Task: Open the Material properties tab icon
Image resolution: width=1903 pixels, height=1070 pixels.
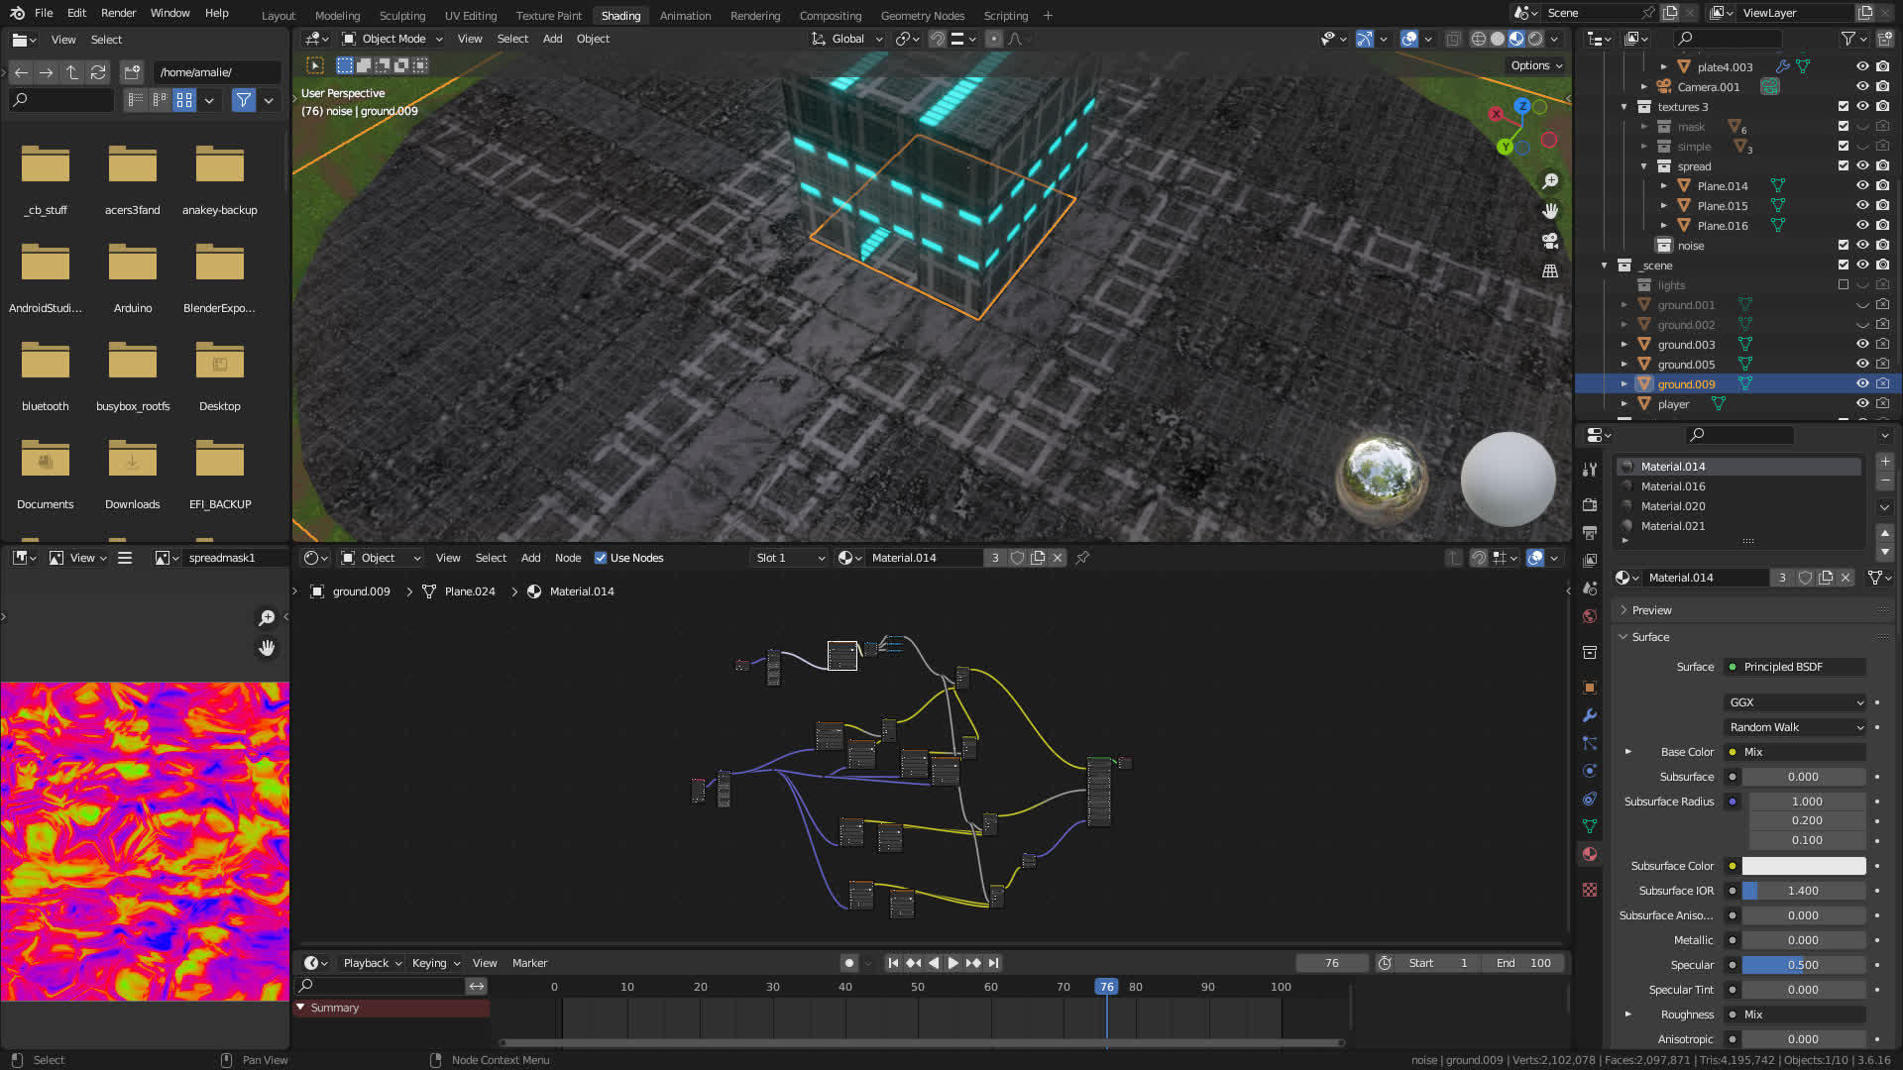Action: (1590, 854)
